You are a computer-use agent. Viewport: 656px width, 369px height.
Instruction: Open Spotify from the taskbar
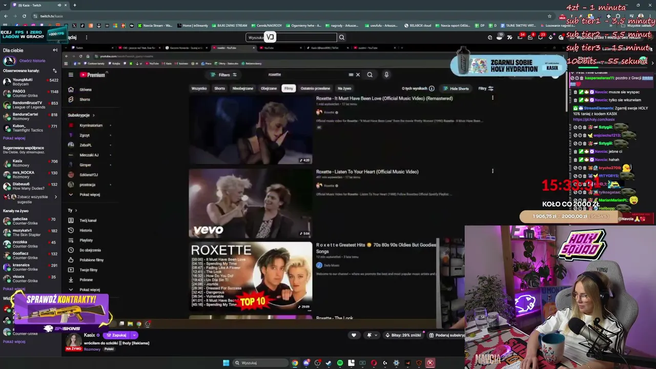click(340, 363)
